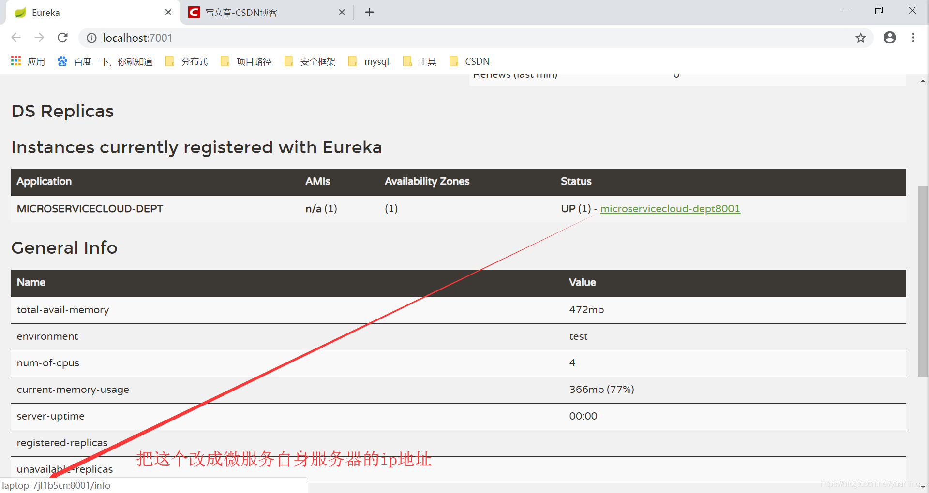The image size is (929, 493).
Task: Click the registered-replicas row name
Action: [x=62, y=443]
